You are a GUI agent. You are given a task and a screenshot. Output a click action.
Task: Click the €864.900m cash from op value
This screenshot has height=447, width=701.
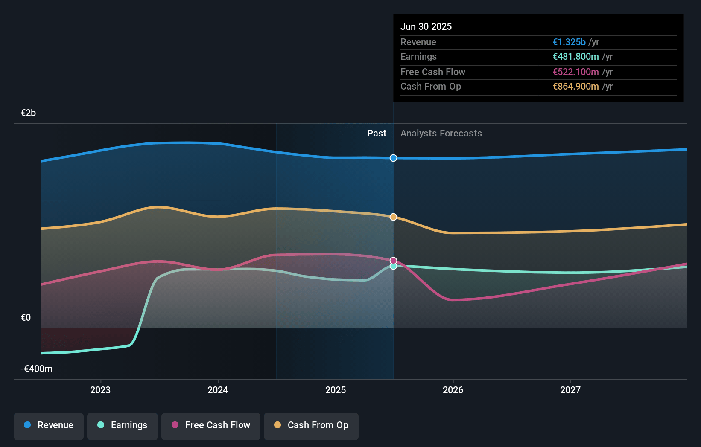click(575, 86)
